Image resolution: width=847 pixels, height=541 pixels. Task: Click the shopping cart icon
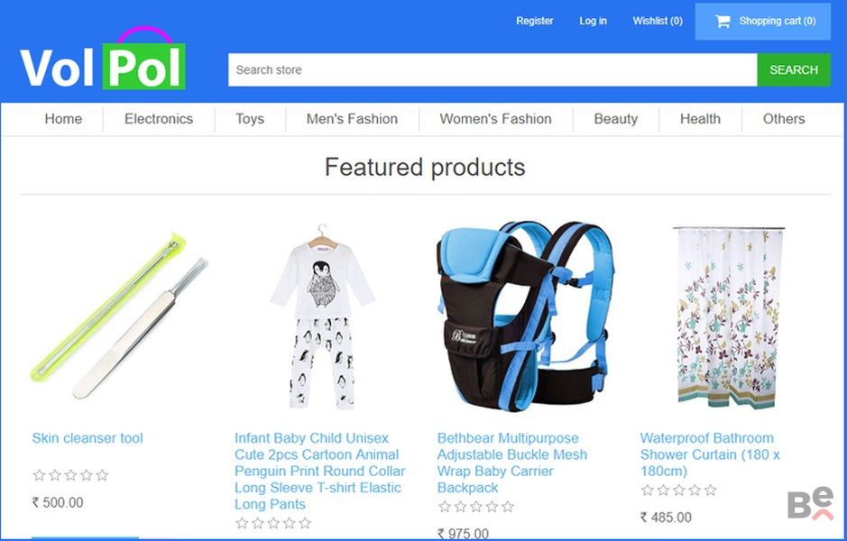point(723,21)
